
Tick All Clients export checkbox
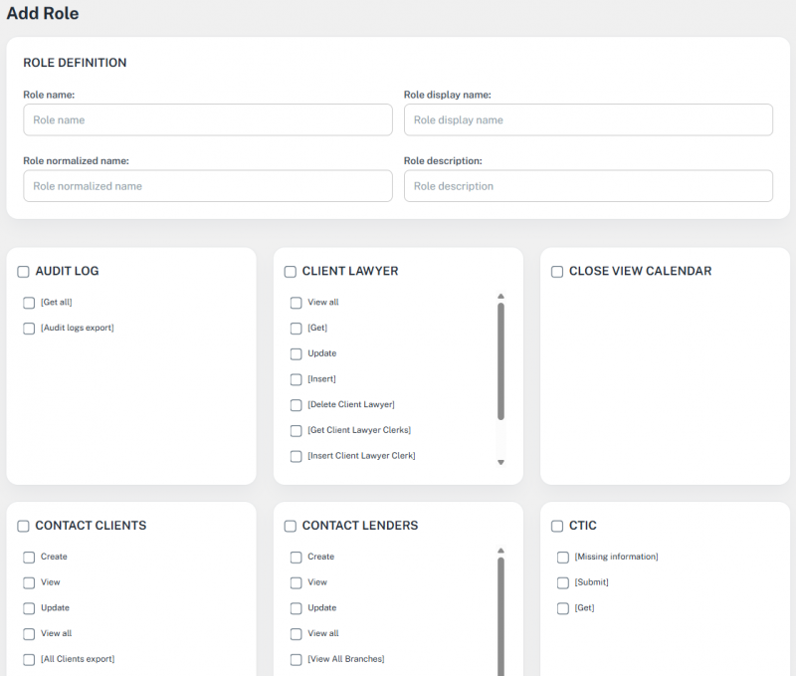point(29,660)
